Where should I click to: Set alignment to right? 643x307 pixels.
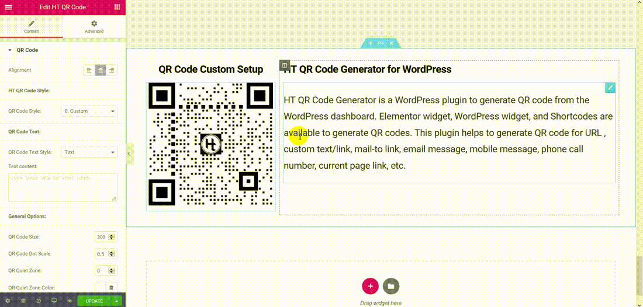click(x=112, y=71)
